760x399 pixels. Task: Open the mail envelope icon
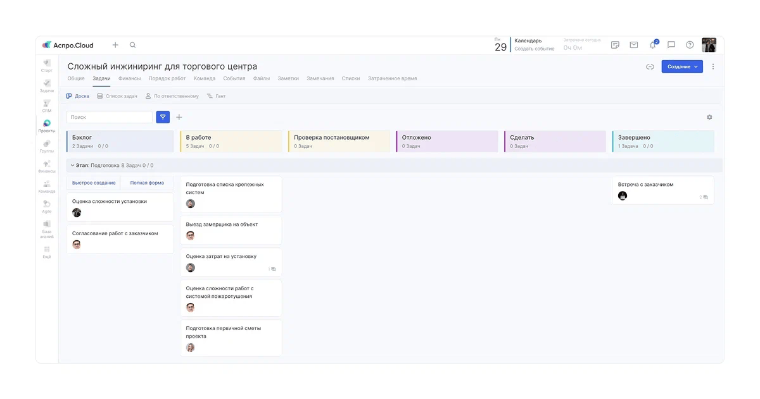[633, 45]
